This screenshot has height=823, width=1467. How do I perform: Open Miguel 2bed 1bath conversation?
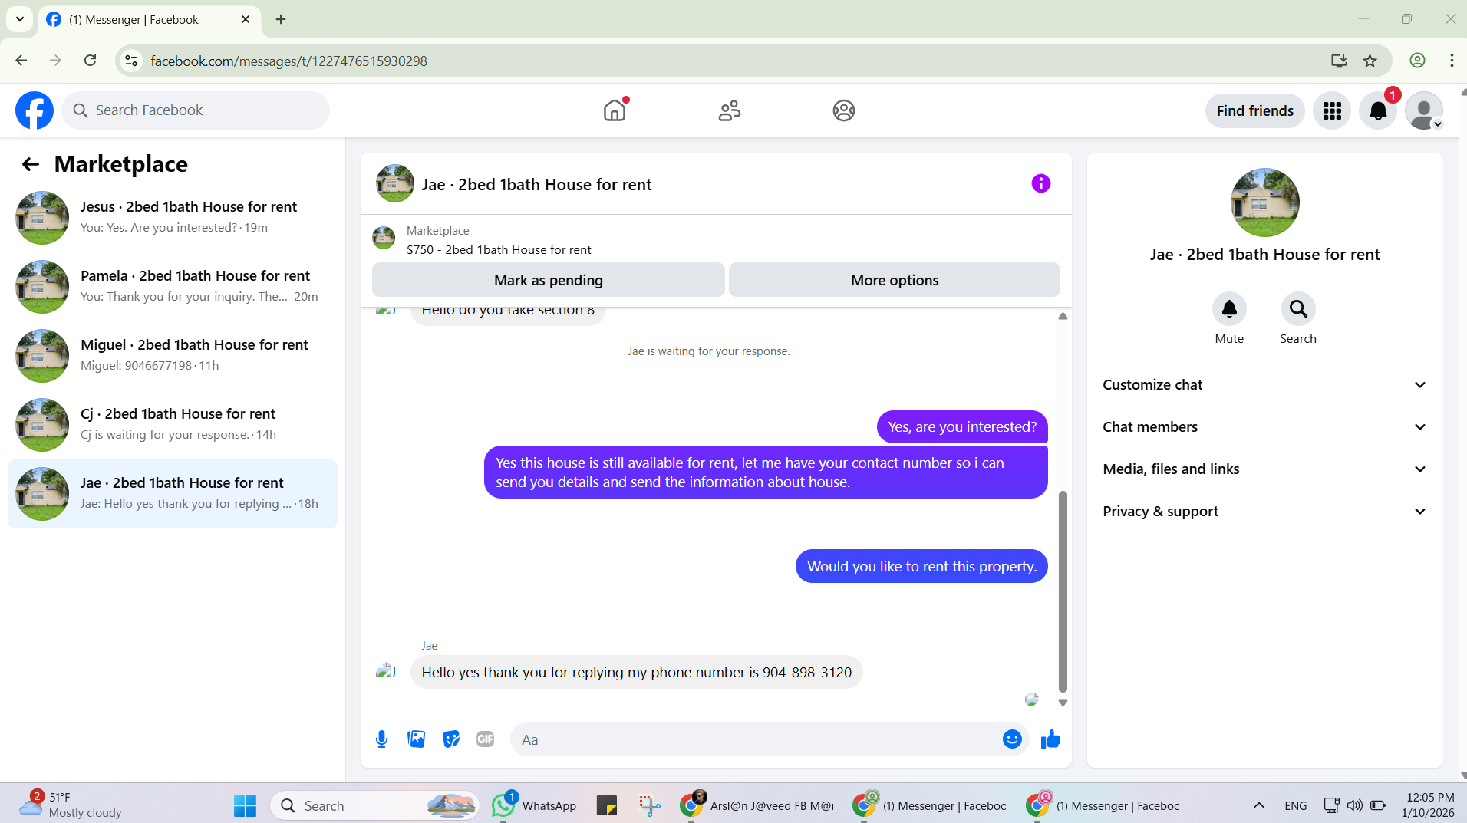(173, 356)
